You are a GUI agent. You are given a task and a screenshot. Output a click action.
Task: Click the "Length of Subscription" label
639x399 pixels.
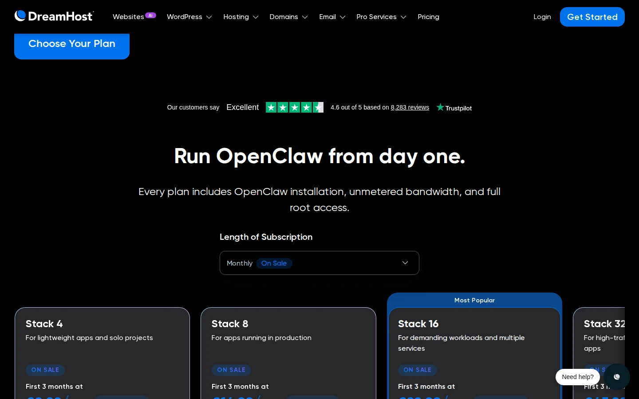(x=266, y=237)
